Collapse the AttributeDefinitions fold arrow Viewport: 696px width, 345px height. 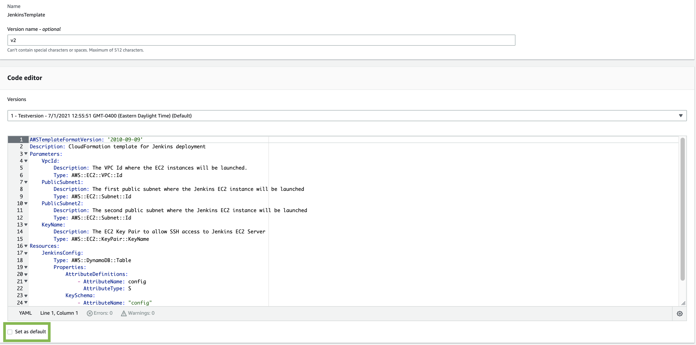(x=26, y=274)
